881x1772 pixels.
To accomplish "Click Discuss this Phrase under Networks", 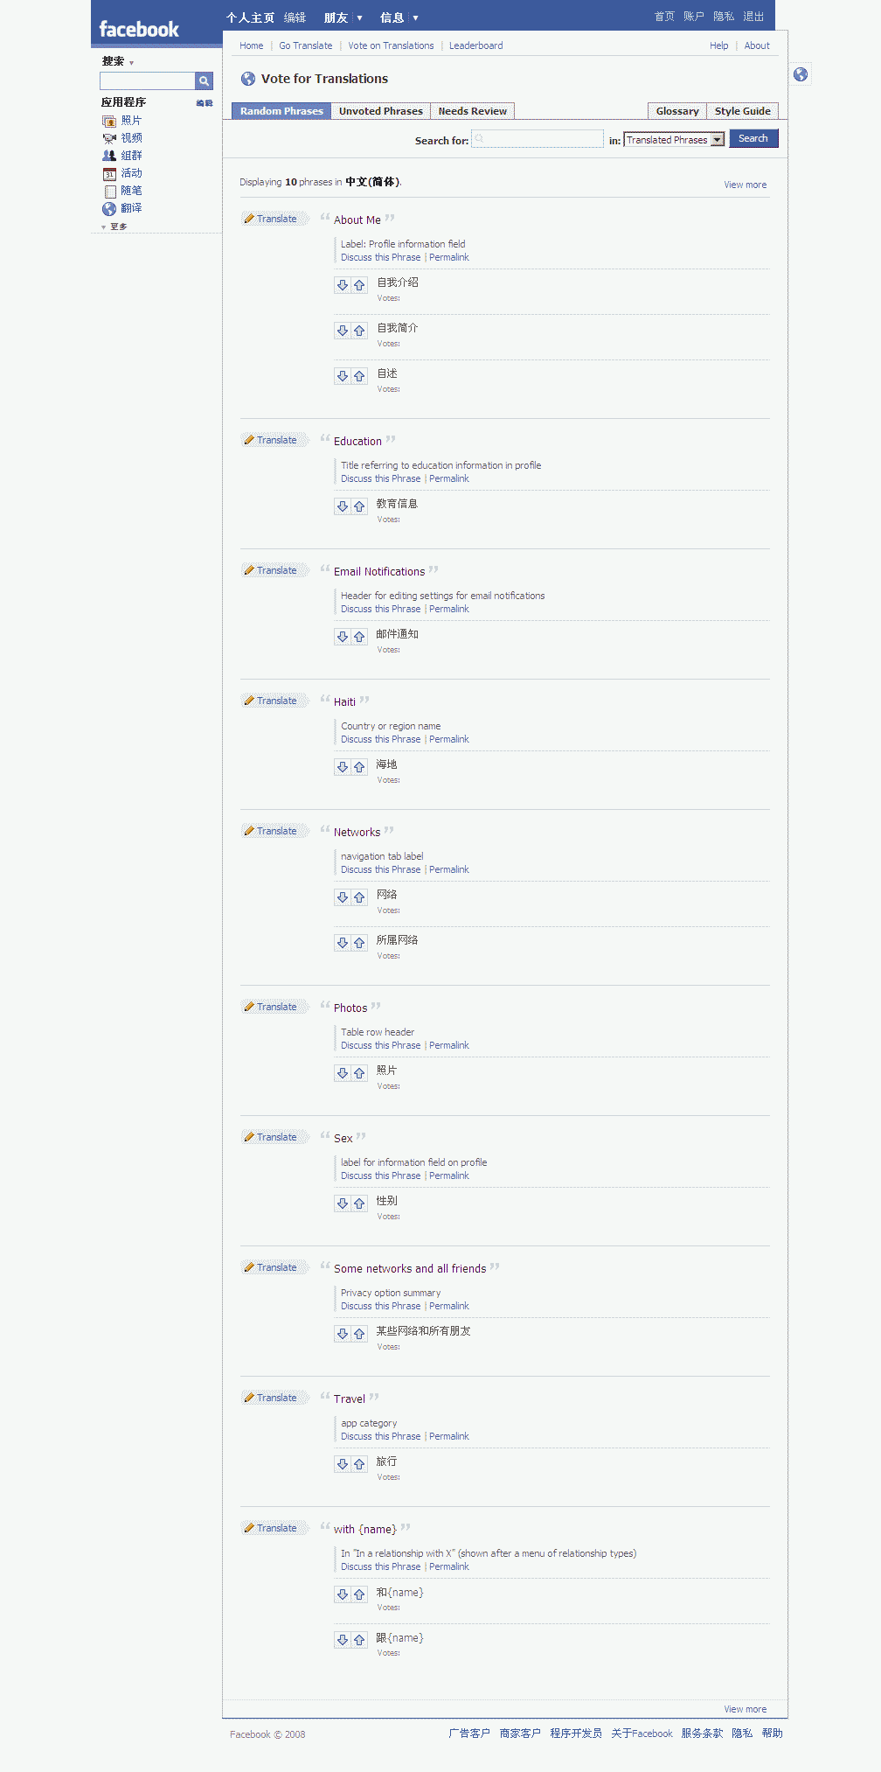I will point(380,869).
